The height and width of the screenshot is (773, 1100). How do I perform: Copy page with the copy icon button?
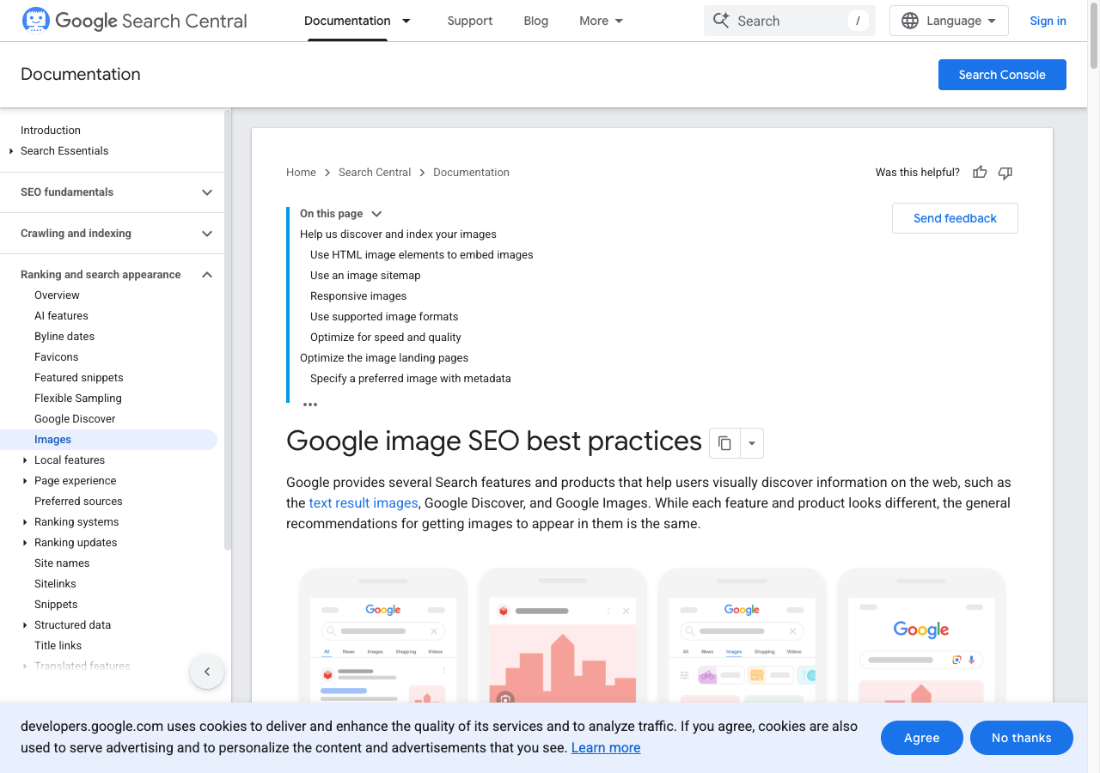[x=724, y=443]
